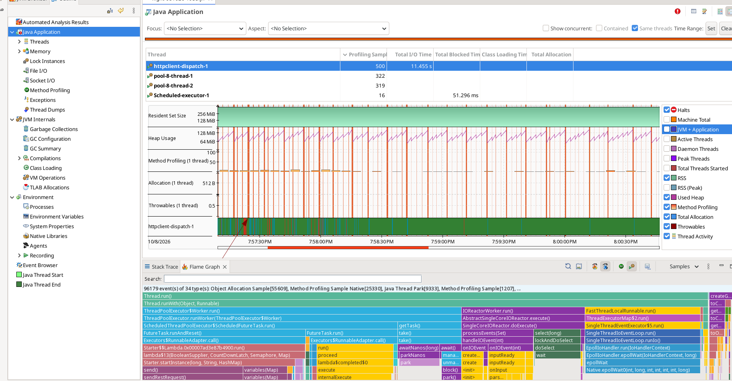Switch to the red flame graph view icon

click(x=594, y=266)
